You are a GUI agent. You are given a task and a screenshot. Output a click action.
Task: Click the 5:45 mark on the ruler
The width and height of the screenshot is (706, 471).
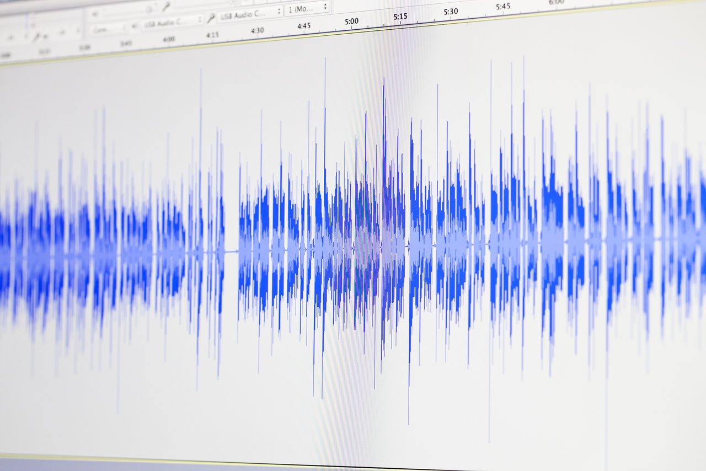(502, 7)
